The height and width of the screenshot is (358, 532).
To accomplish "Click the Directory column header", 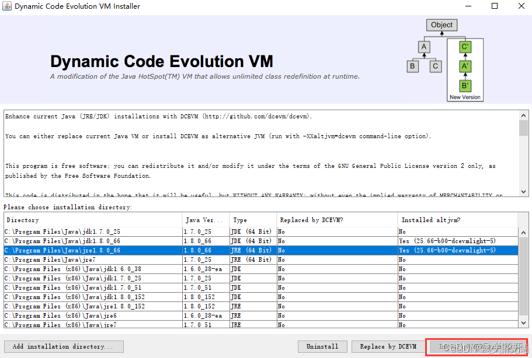I will 93,220.
